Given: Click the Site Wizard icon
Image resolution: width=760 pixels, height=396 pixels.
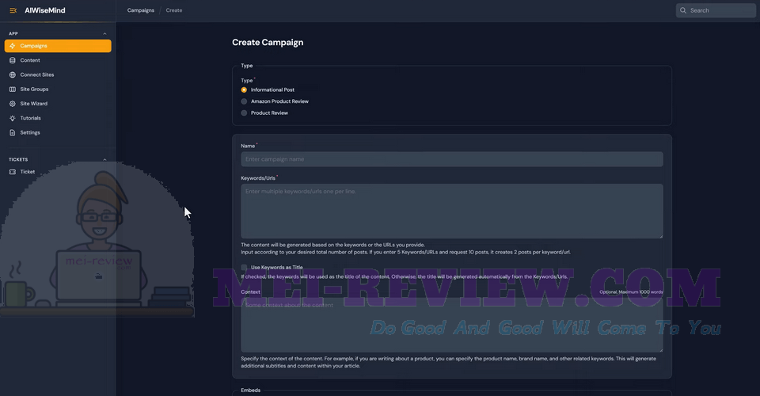Looking at the screenshot, I should [13, 104].
